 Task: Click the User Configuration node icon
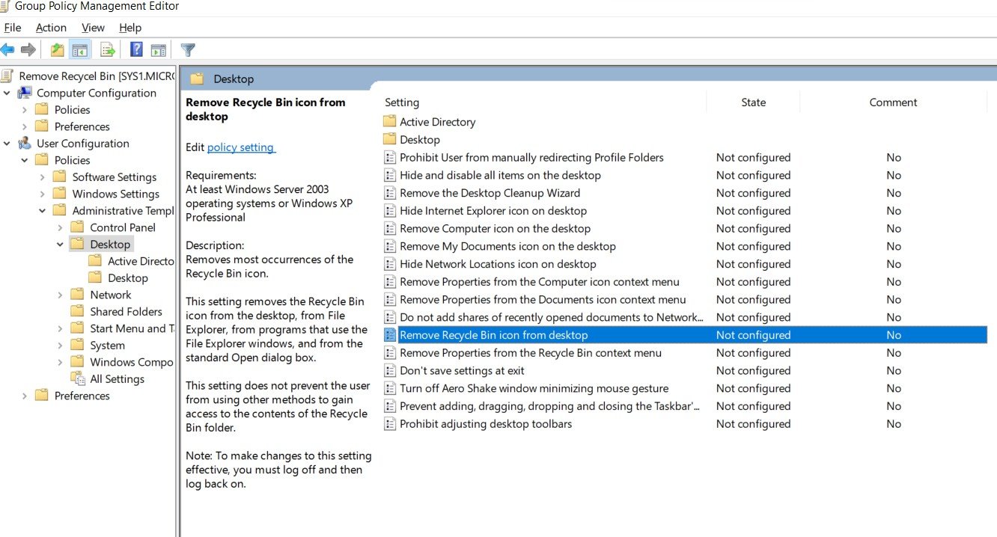[25, 143]
